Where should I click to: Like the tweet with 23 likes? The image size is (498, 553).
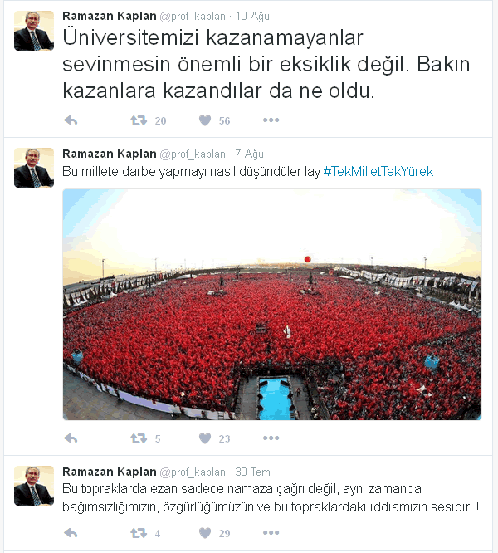point(205,438)
